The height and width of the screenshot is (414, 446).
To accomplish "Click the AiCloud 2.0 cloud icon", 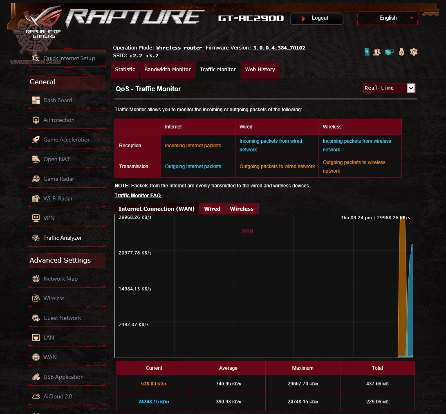I will coord(36,396).
